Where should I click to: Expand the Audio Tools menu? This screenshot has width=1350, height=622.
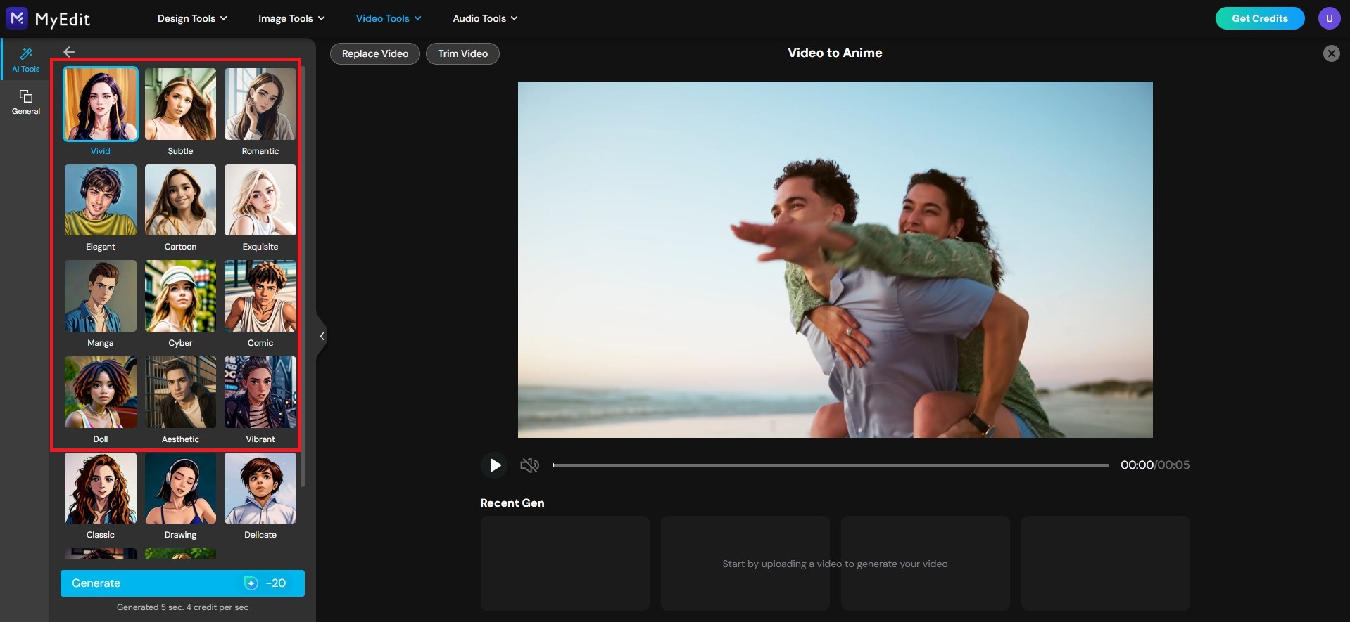[485, 18]
